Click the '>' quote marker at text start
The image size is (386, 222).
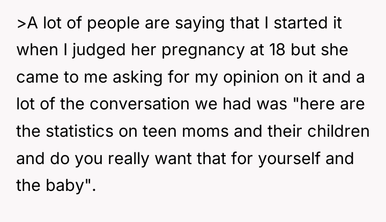point(21,24)
